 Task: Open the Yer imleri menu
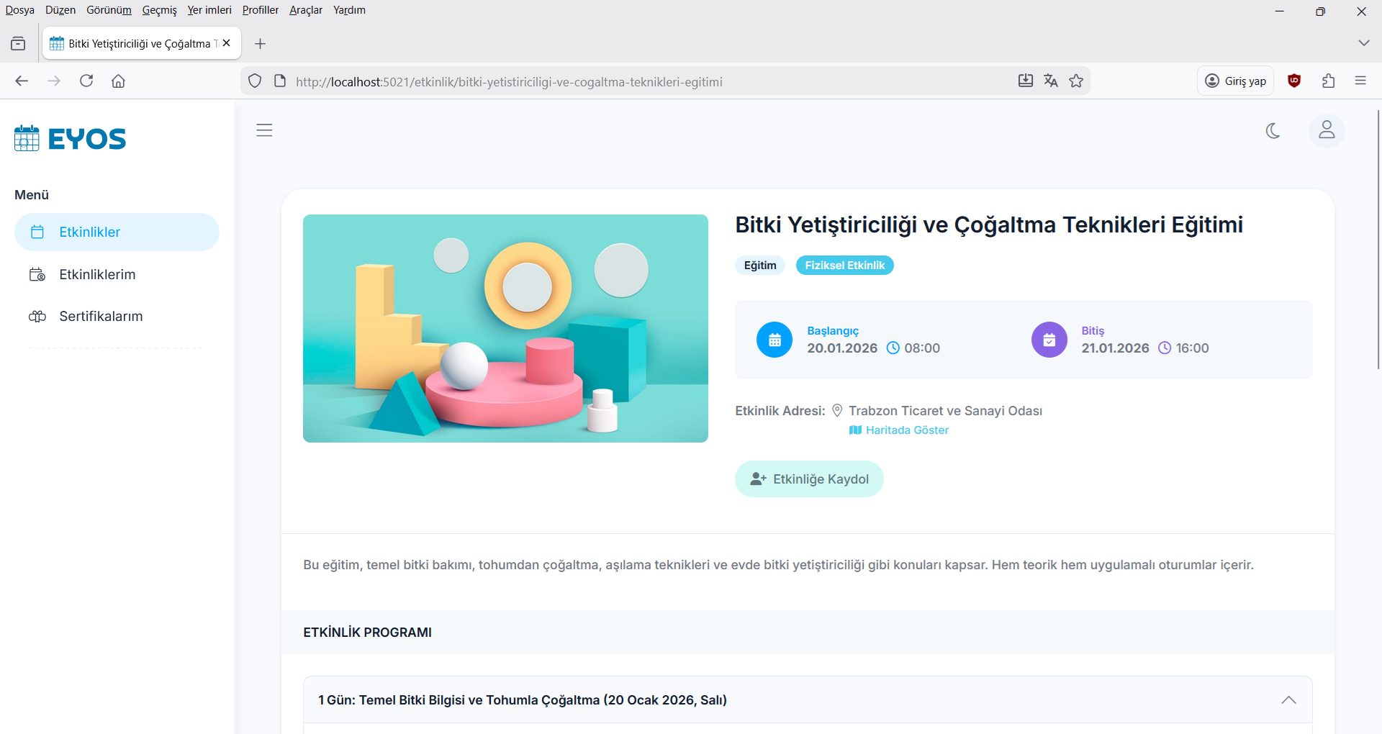209,10
